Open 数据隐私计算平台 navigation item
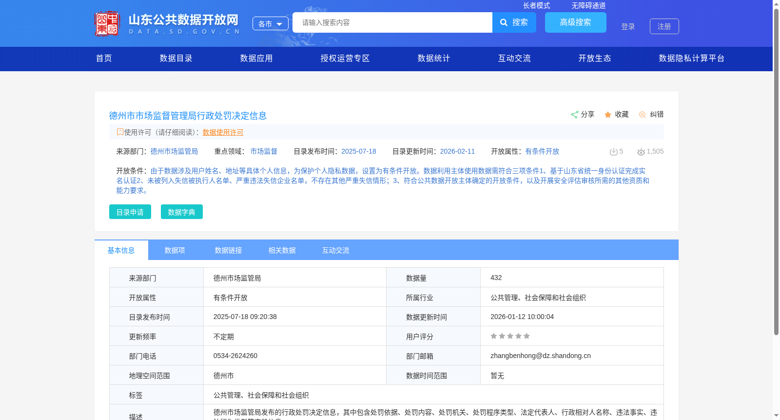This screenshot has width=780, height=420. (x=692, y=58)
